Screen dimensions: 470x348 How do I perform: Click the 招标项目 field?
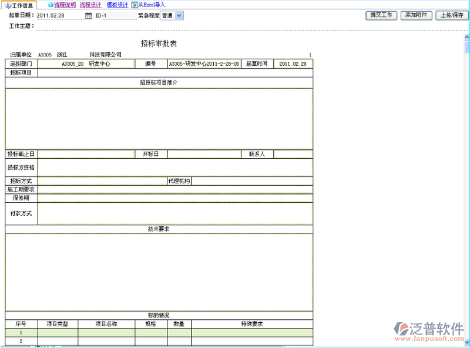coord(175,73)
